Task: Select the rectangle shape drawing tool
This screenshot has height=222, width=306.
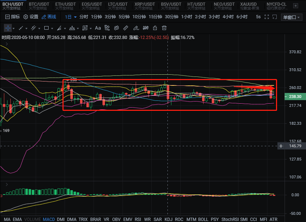Action: point(46,28)
